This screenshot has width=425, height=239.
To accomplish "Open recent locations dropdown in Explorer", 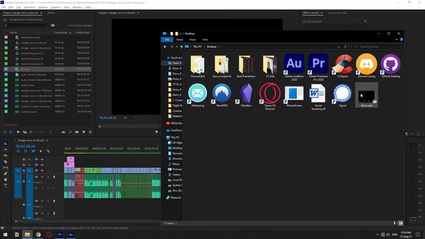I will (x=177, y=47).
